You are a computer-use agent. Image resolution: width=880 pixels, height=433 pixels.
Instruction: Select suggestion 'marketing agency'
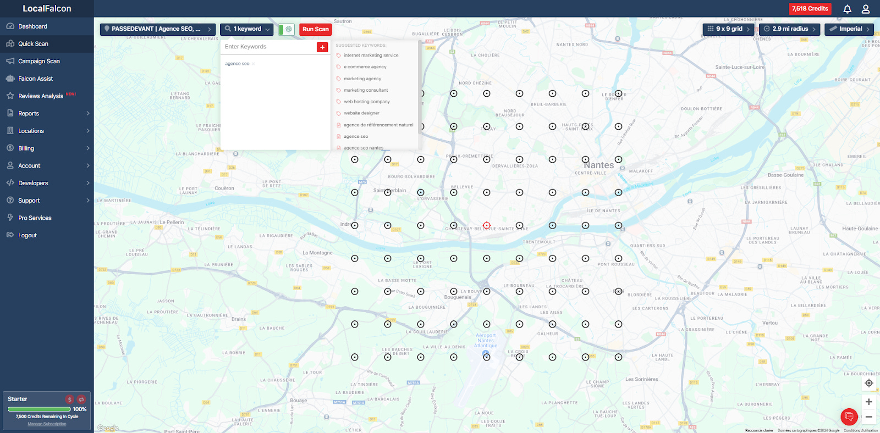tap(362, 79)
